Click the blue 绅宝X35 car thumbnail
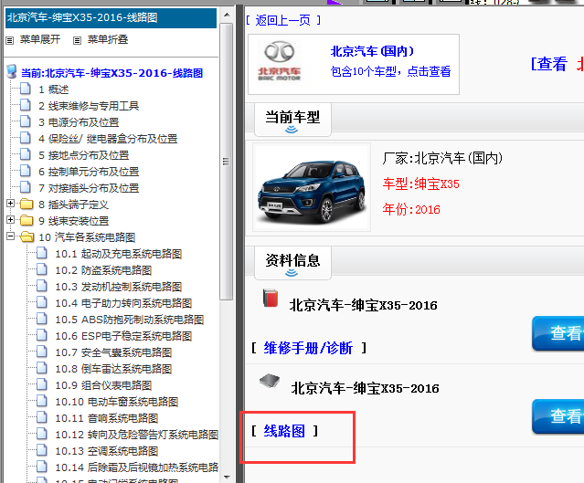This screenshot has width=584, height=483. (312, 187)
